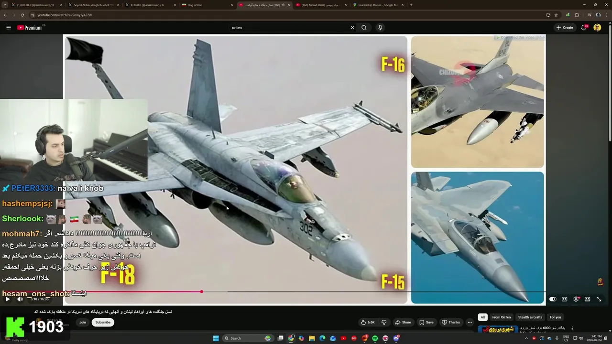The height and width of the screenshot is (344, 612).
Task: Open the Chrome three-dot menu
Action: pos(606,15)
